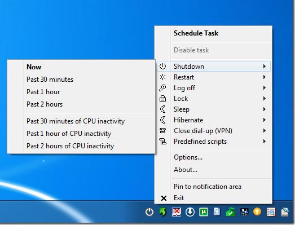Select Past 2 hours option
Viewport: 295px width, 225px height.
point(45,104)
